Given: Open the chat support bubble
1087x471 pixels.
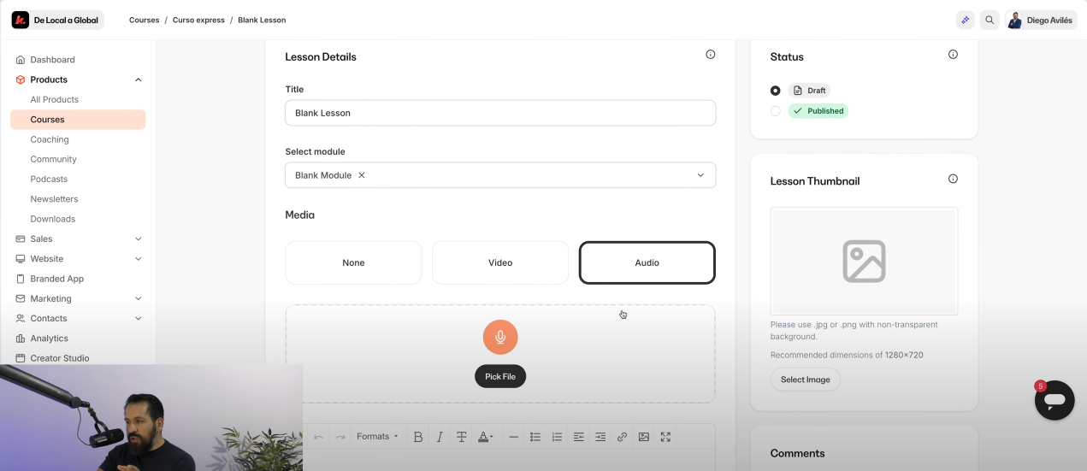Looking at the screenshot, I should pyautogui.click(x=1055, y=400).
